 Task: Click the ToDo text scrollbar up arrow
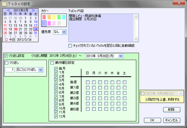click(136, 17)
